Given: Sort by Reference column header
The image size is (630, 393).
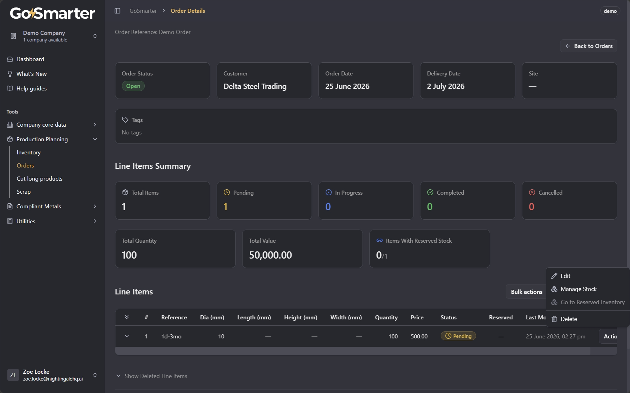Looking at the screenshot, I should 174,318.
